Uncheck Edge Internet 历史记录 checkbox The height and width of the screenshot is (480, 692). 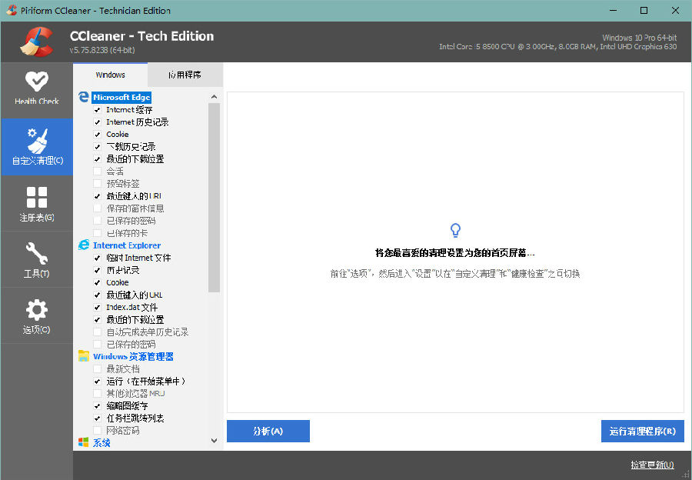(98, 122)
